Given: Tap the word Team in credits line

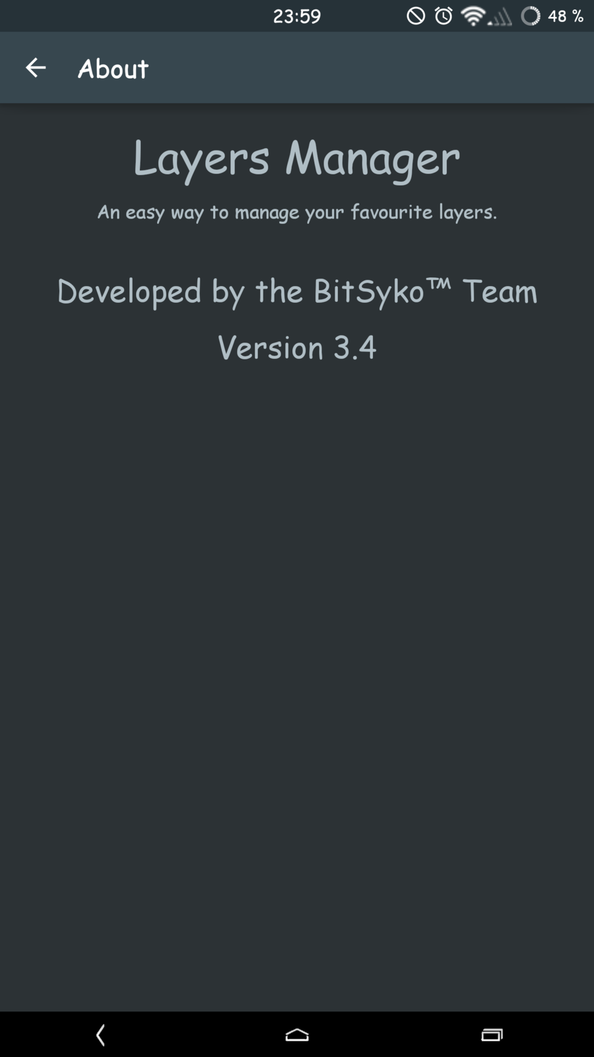Looking at the screenshot, I should tap(500, 291).
